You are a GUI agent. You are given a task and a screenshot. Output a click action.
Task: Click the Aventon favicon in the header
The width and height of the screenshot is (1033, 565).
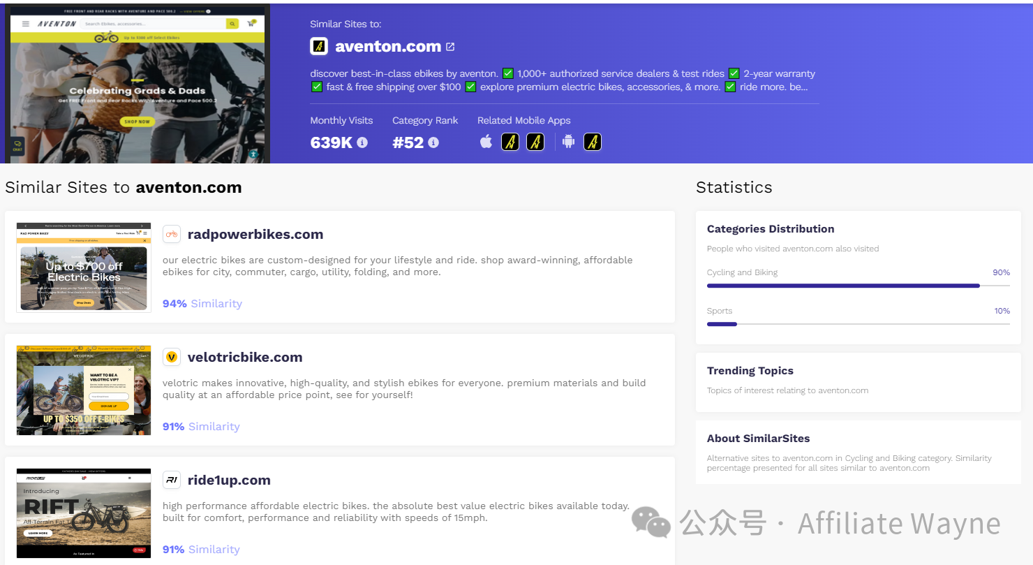click(319, 46)
